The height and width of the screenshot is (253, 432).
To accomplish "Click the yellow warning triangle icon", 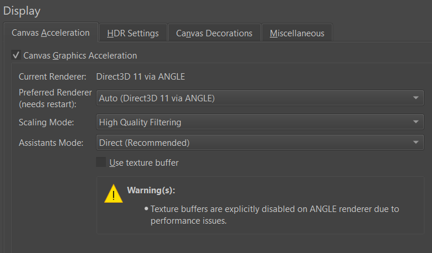I will (x=114, y=194).
